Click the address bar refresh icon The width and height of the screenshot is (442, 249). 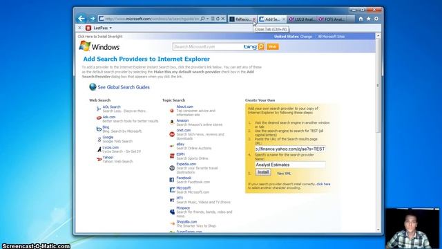pyautogui.click(x=218, y=19)
